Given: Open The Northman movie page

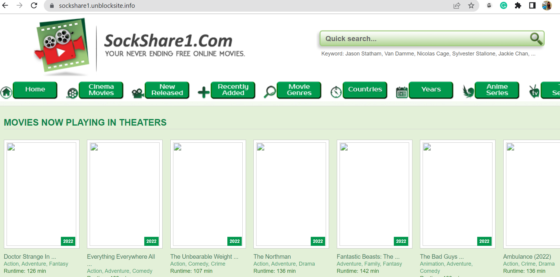Looking at the screenshot, I should (x=272, y=257).
